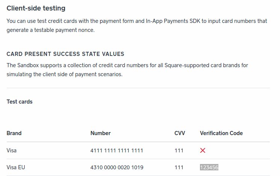Click the Client-side testing heading
The image size is (280, 176).
tap(36, 8)
